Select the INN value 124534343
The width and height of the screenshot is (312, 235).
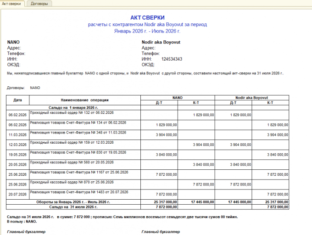click(x=172, y=59)
